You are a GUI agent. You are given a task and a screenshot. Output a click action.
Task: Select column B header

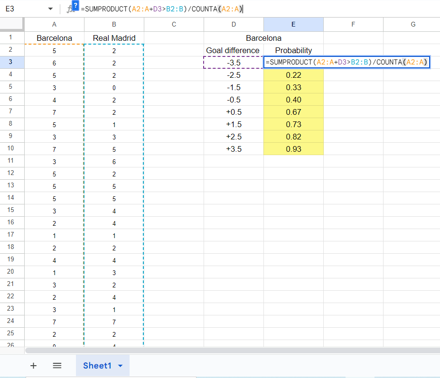pos(114,24)
